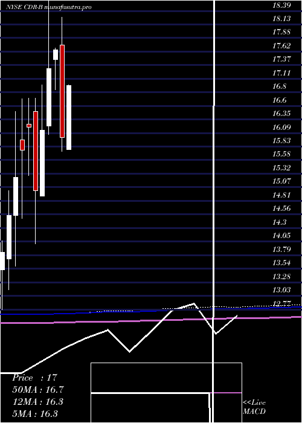The width and height of the screenshot is (302, 423).
Task: Select the 15.83 axis value
Action: 281,141
